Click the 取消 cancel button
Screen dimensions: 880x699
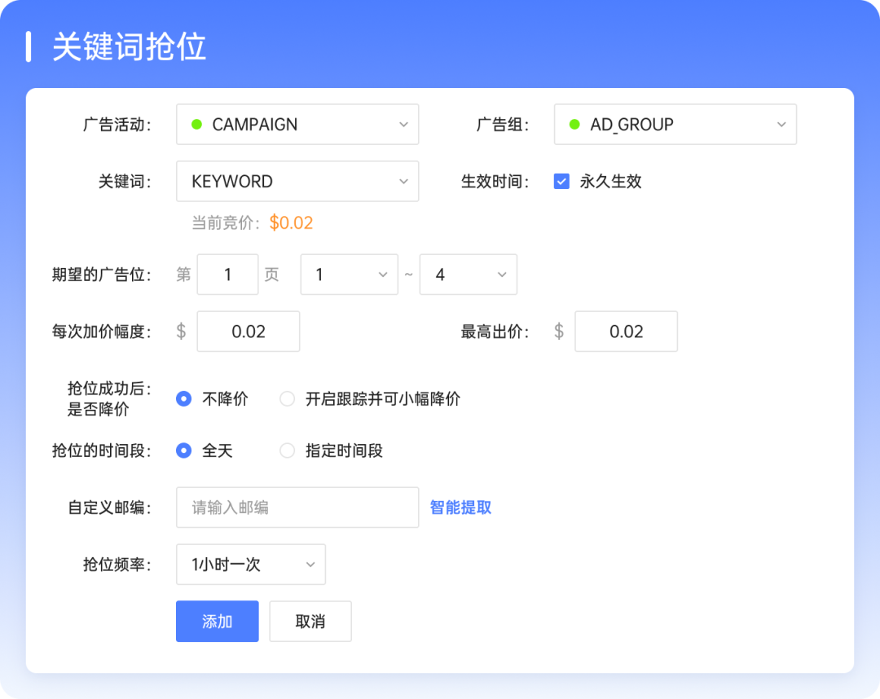pos(310,621)
